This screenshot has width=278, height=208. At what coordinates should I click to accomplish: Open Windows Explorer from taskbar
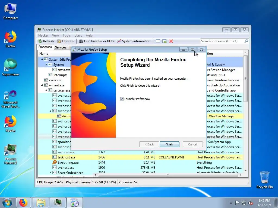coord(41,203)
